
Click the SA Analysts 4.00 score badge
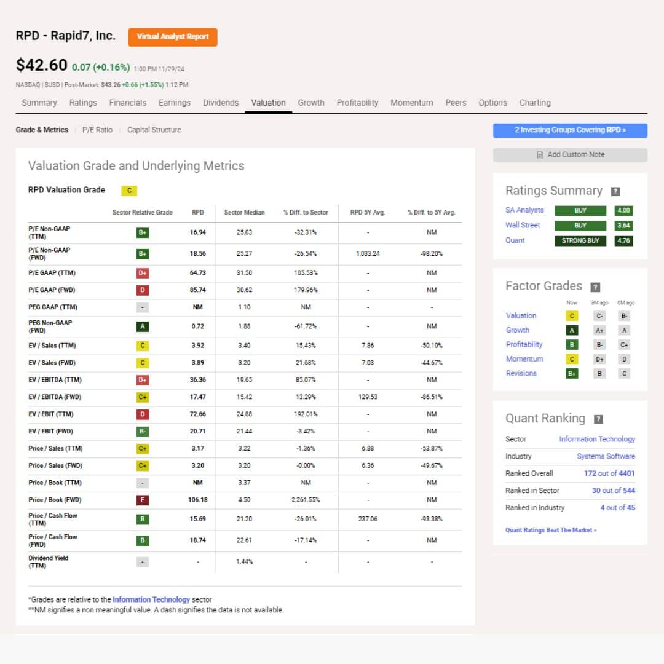pyautogui.click(x=623, y=210)
